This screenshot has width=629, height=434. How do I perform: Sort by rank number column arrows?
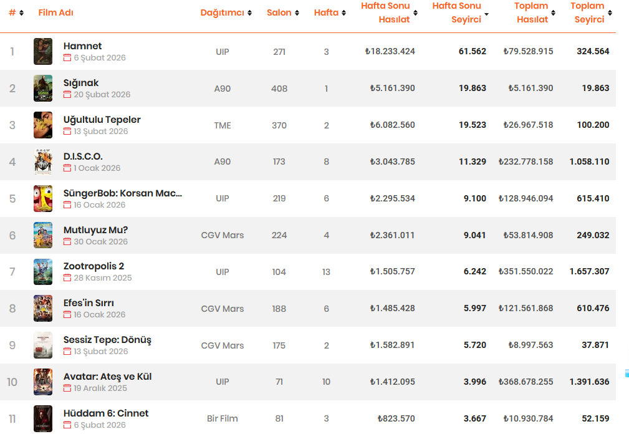[x=22, y=13]
